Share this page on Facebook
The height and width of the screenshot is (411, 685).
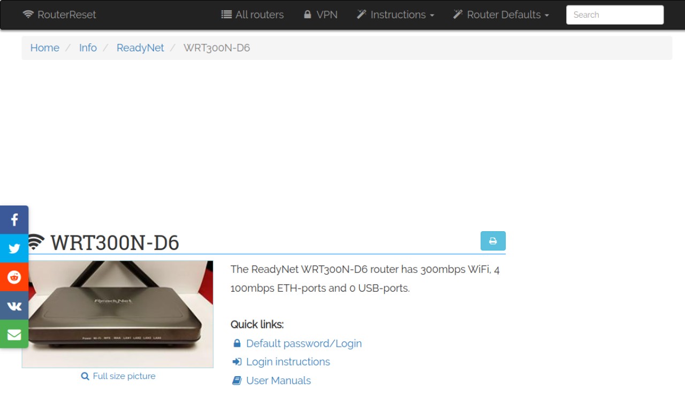(14, 219)
